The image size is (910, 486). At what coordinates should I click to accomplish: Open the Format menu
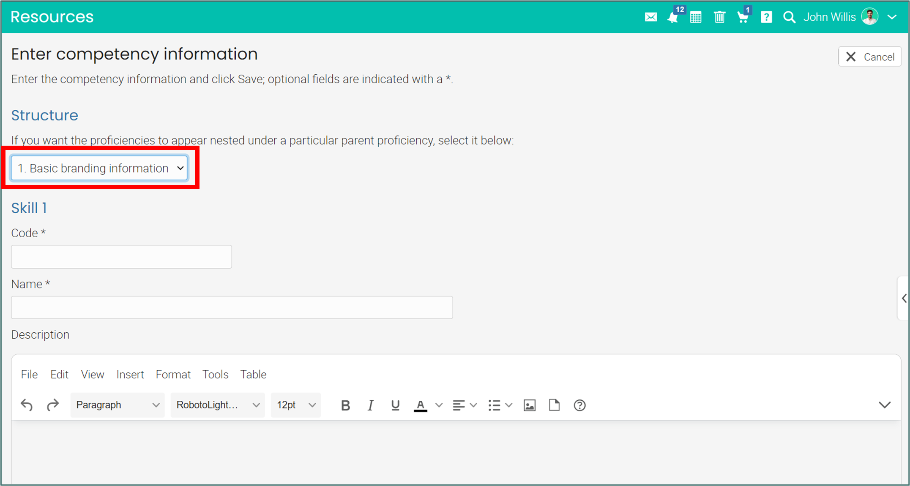pyautogui.click(x=173, y=375)
